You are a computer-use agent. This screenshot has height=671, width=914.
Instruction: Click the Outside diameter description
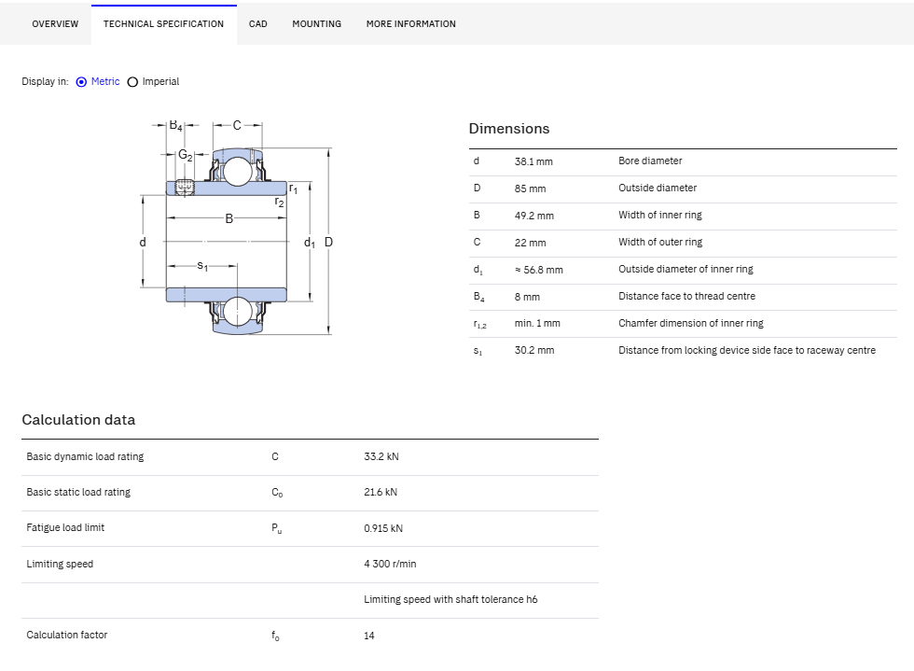pyautogui.click(x=658, y=188)
